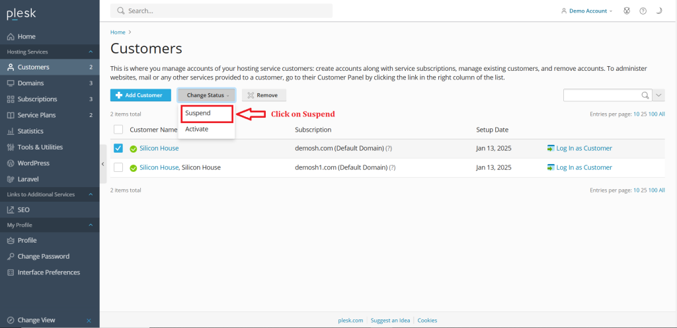Click the Domains monitor icon
The width and height of the screenshot is (677, 328).
(11, 83)
